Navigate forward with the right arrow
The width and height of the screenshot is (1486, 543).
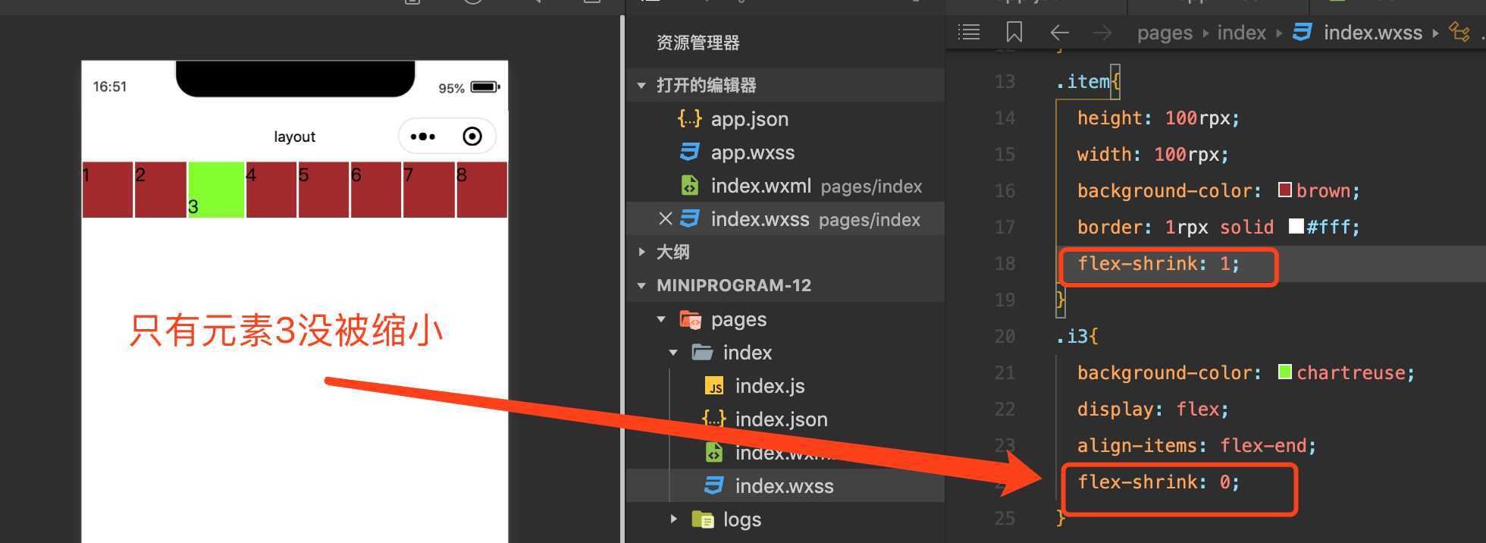(x=1102, y=33)
